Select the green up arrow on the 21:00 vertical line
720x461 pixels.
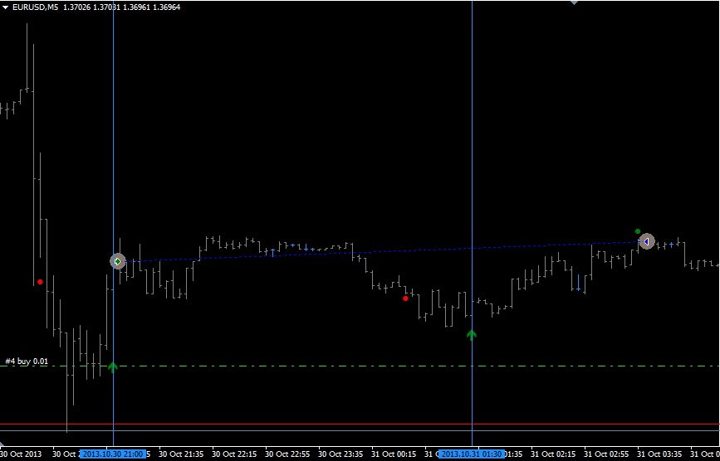click(112, 367)
